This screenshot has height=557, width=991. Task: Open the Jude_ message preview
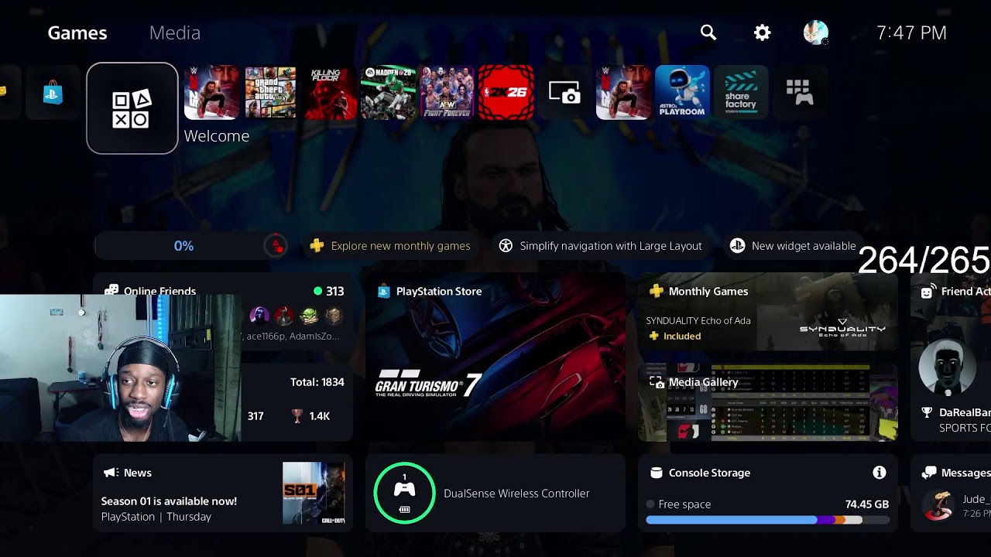click(x=957, y=505)
